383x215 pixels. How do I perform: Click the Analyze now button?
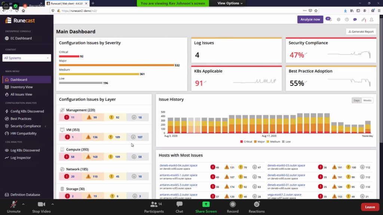point(310,19)
